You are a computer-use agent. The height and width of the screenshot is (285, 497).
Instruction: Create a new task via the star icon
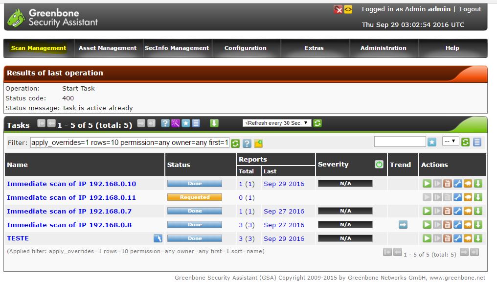pyautogui.click(x=185, y=123)
